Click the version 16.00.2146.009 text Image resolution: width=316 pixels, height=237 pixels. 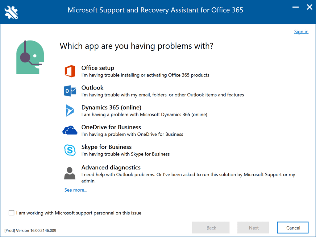[x=30, y=230]
